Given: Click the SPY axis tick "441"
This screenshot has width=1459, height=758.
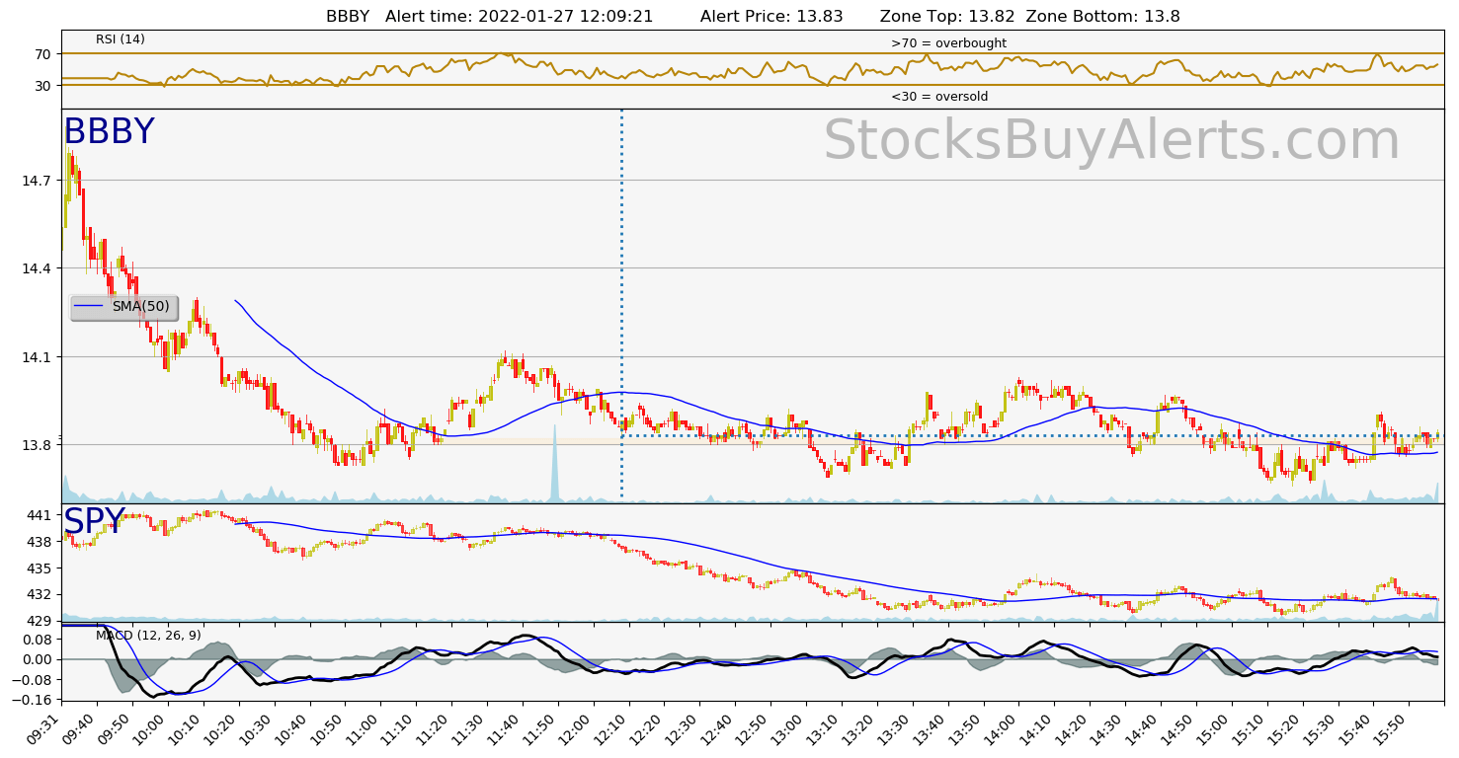Looking at the screenshot, I should pos(39,515).
